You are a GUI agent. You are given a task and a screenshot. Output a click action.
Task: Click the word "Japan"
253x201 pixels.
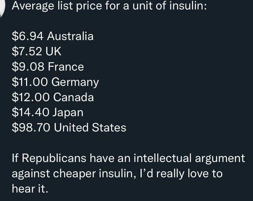(x=68, y=112)
